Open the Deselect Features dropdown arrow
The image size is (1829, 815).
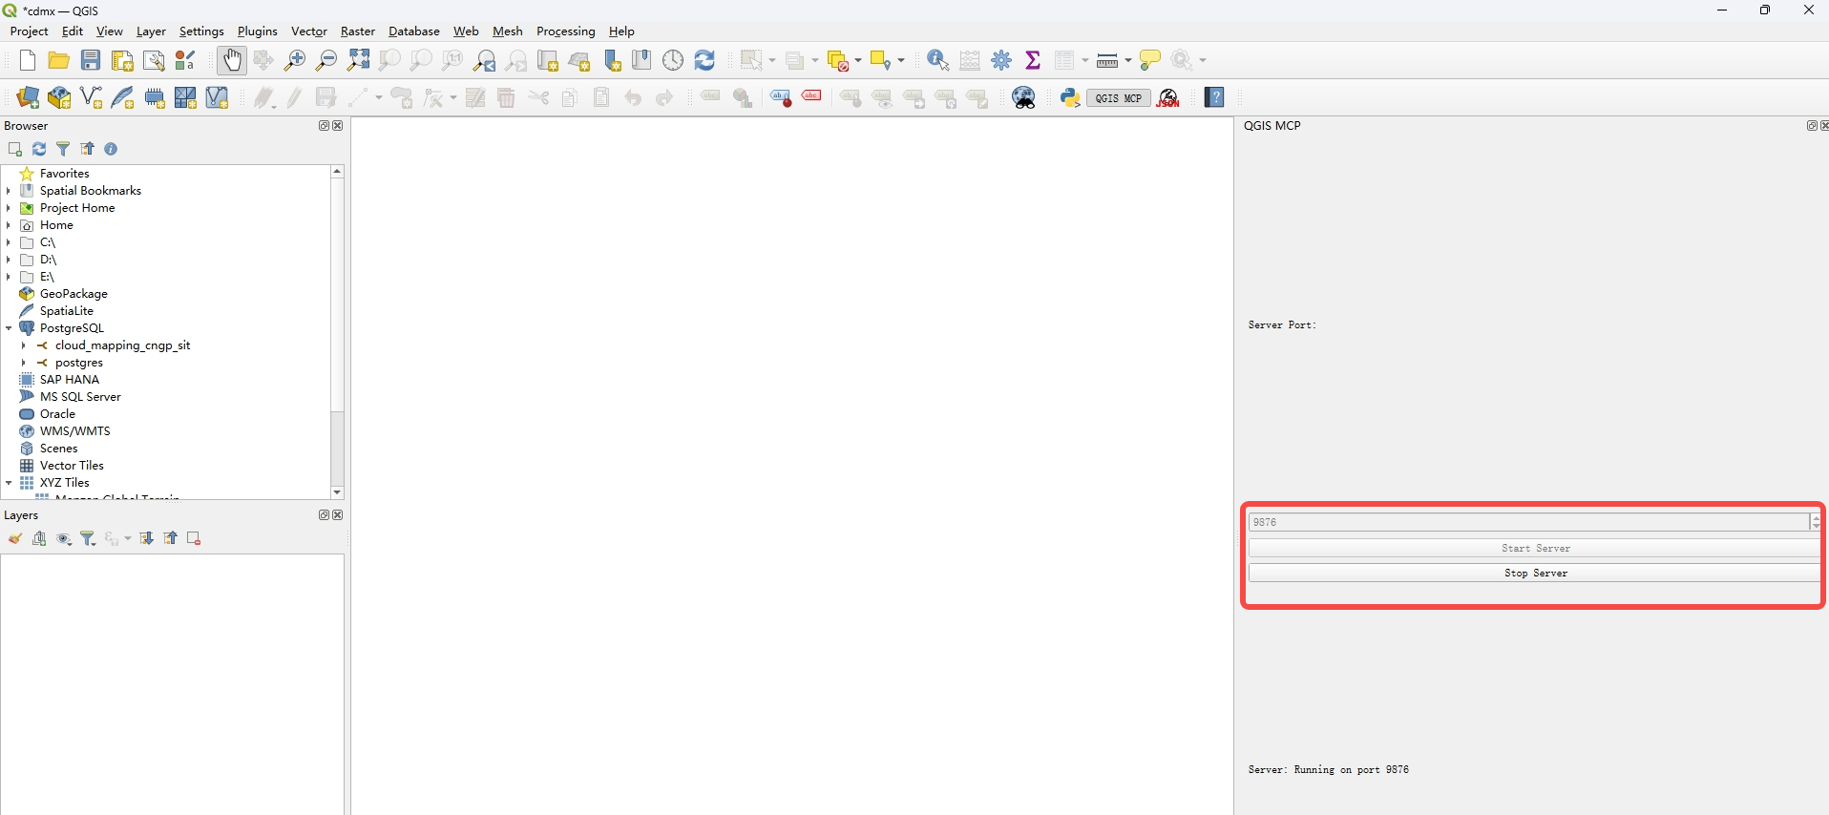[x=858, y=60]
